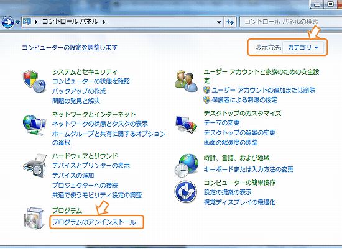Click the refresh button beside address bar
Screen dimensions: 342x249
(230, 22)
